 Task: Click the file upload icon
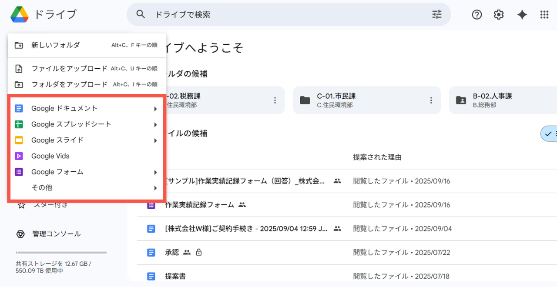click(x=19, y=69)
